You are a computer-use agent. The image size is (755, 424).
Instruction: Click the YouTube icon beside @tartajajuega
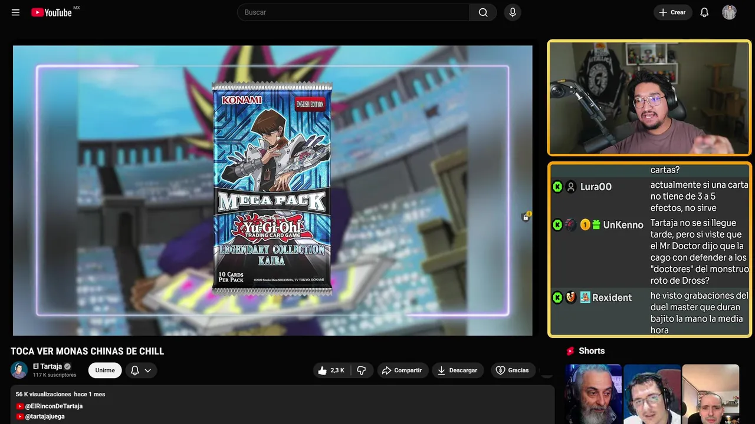20,416
